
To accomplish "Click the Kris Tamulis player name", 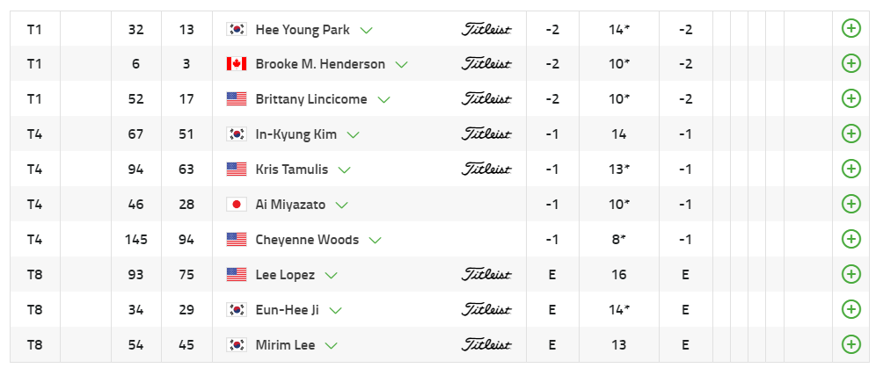I will 290,170.
